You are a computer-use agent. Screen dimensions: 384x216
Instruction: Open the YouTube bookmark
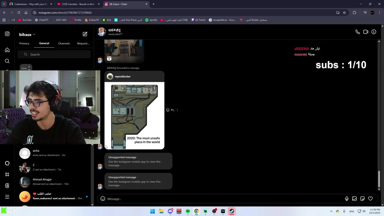(25, 20)
